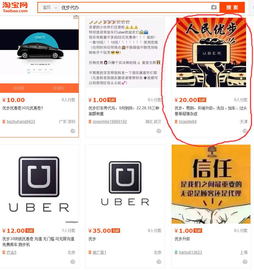Click the camera image search icon
Screen dimensions: 254x271
pos(214,7)
